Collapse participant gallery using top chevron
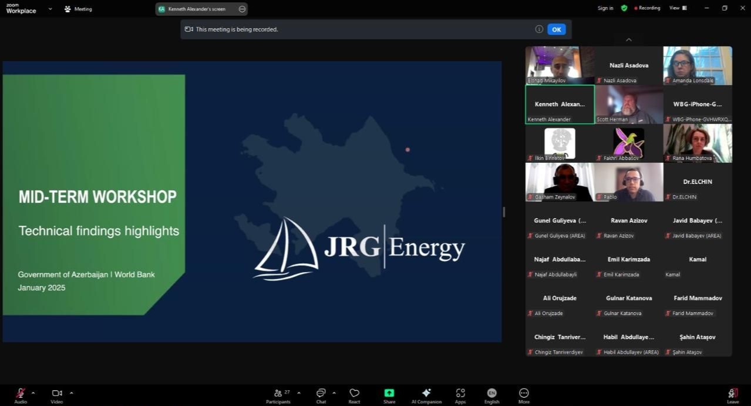The width and height of the screenshot is (751, 406). [x=629, y=40]
